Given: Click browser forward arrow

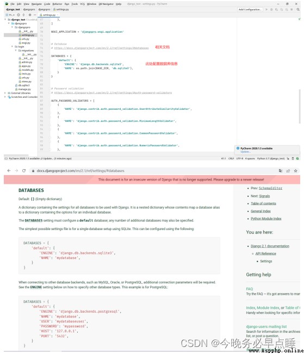Looking at the screenshot, I should tap(16, 171).
